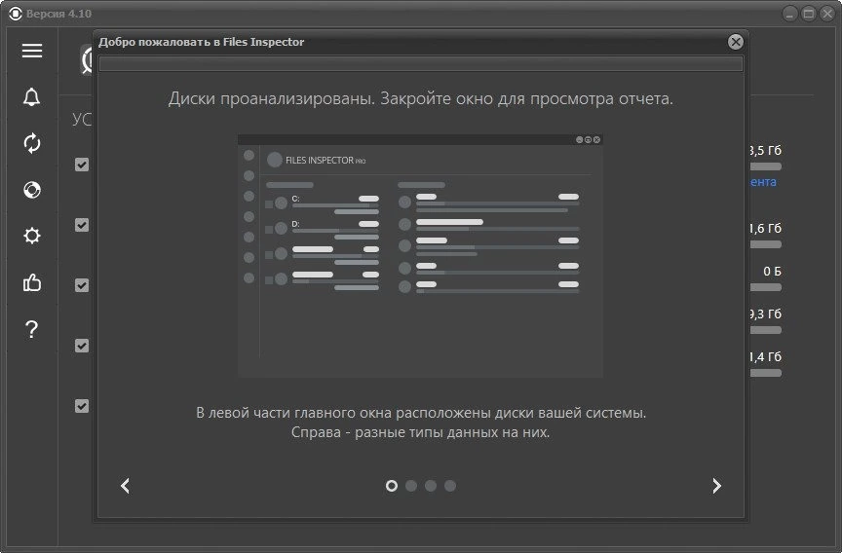Click the blue link ending in 'ента'
842x553 pixels.
click(x=763, y=182)
